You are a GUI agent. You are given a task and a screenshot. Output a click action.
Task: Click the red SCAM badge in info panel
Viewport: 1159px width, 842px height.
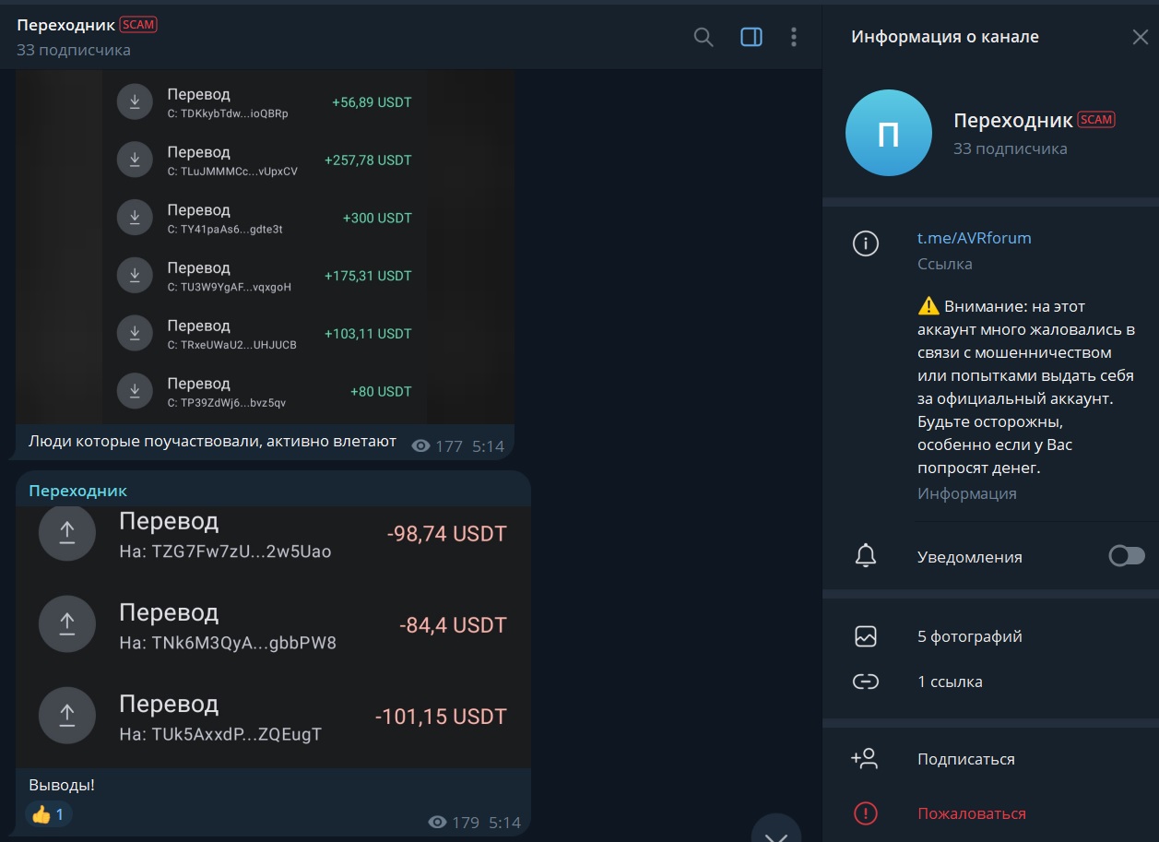pos(1096,120)
